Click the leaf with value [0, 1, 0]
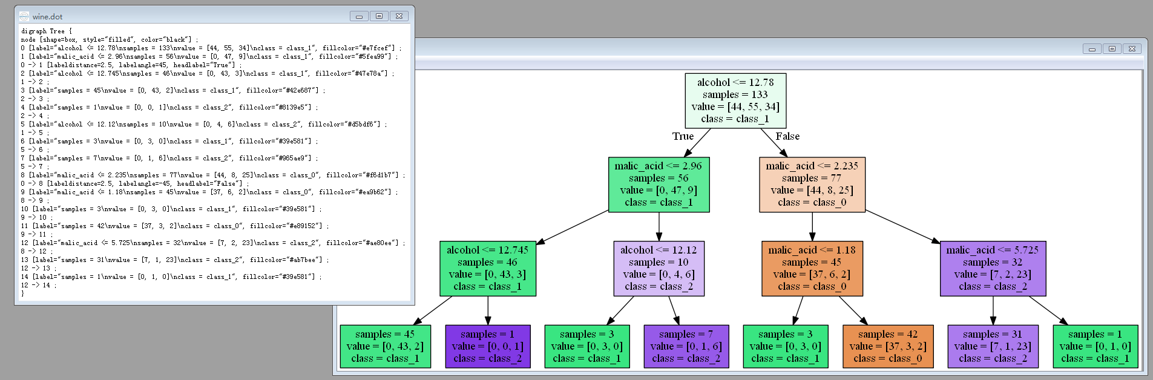 point(1096,346)
